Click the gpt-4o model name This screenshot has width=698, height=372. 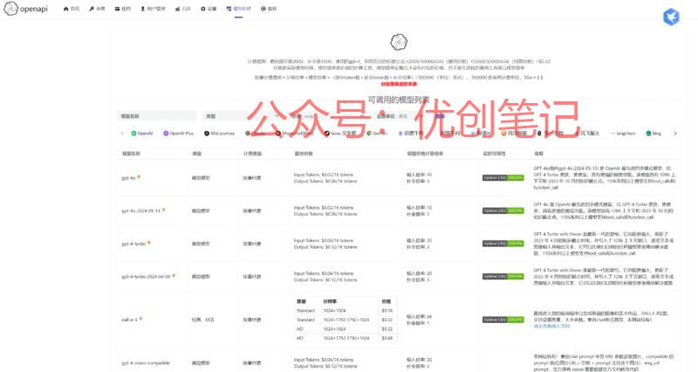(x=128, y=178)
